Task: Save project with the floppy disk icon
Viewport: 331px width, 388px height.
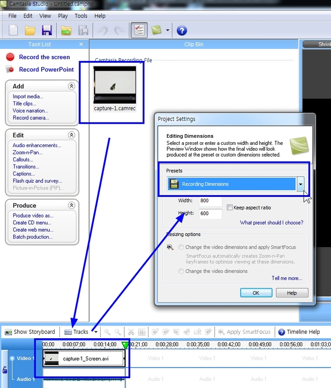Action: pos(47,31)
